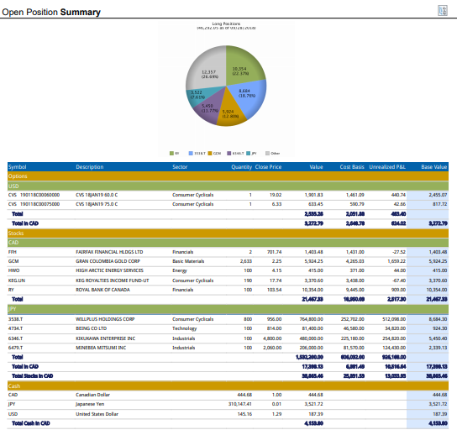Click the Open Position Summary title
The width and height of the screenshot is (457, 430).
click(x=51, y=12)
